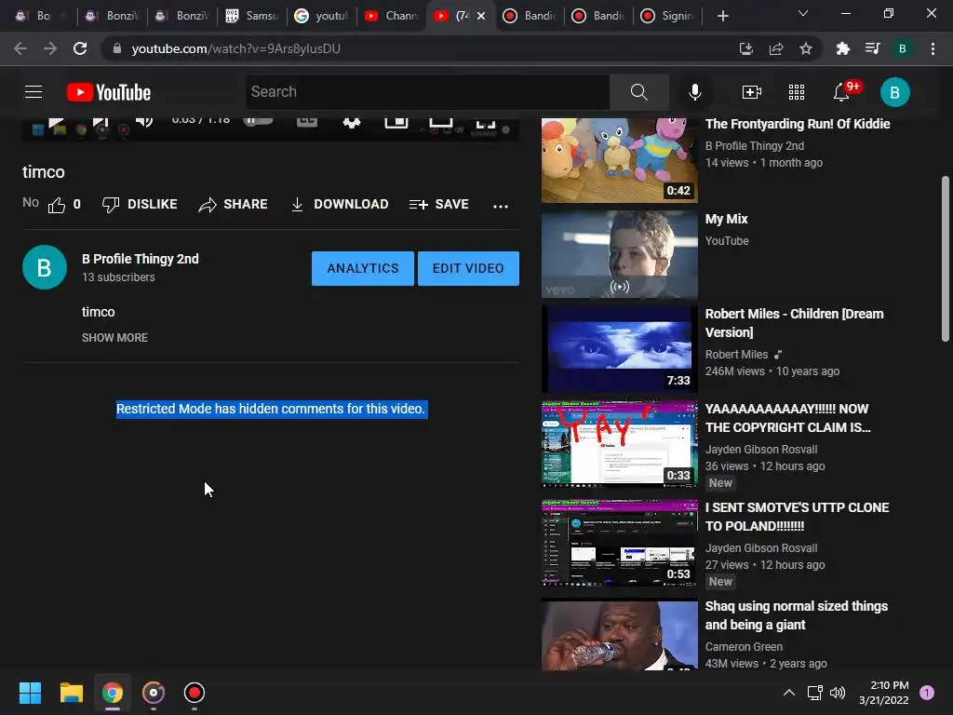Screen dimensions: 953x715
Task: Save the video to a playlist
Action: coord(439,204)
